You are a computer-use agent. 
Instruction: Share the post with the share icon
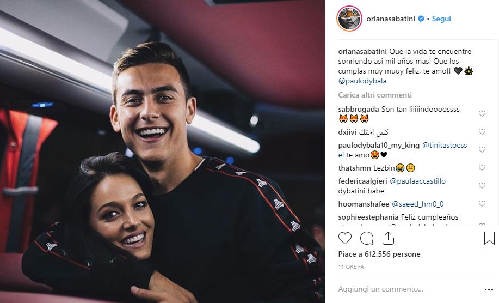[x=388, y=238]
